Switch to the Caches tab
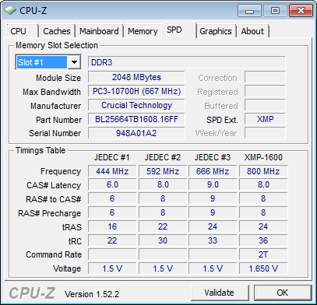The width and height of the screenshot is (317, 305). [57, 31]
